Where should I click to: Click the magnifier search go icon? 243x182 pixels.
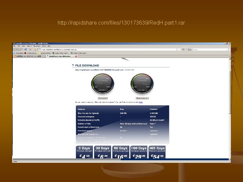pos(228,50)
